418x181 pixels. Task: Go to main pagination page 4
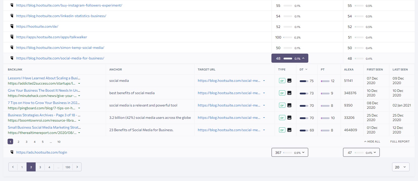coord(49,167)
